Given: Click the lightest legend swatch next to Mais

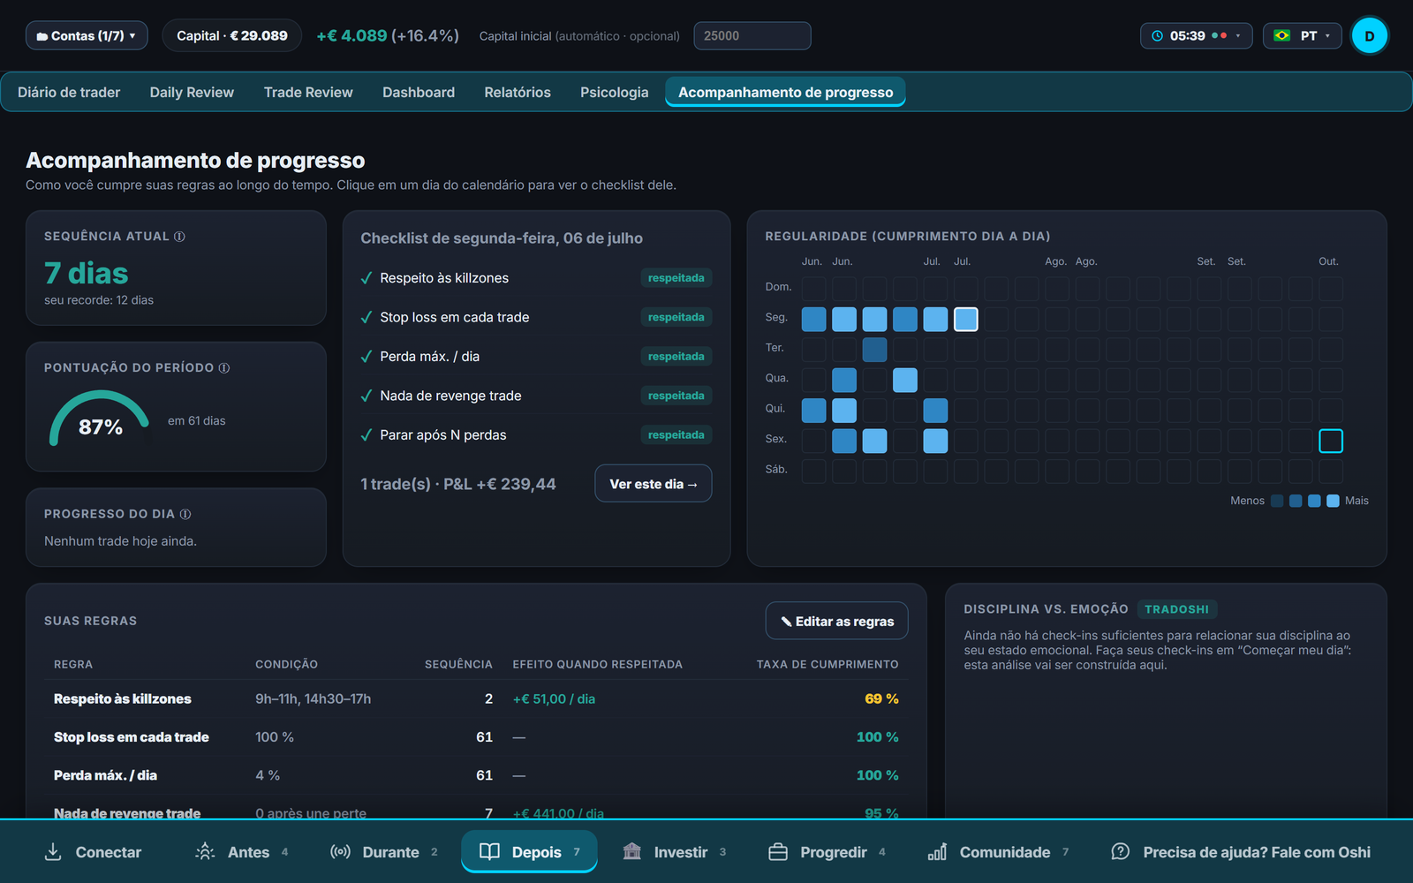Looking at the screenshot, I should pos(1334,501).
